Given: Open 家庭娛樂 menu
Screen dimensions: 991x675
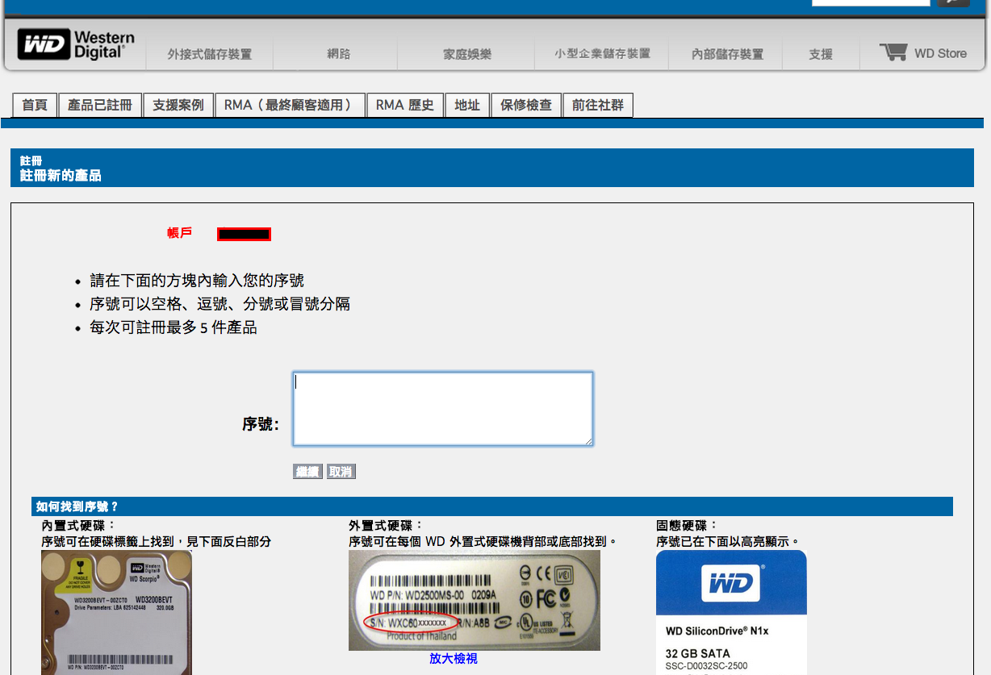Looking at the screenshot, I should point(467,54).
